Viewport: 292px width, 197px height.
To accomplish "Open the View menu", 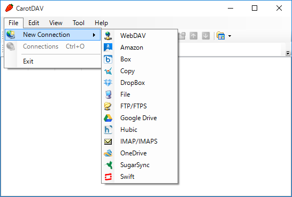I will (56, 23).
